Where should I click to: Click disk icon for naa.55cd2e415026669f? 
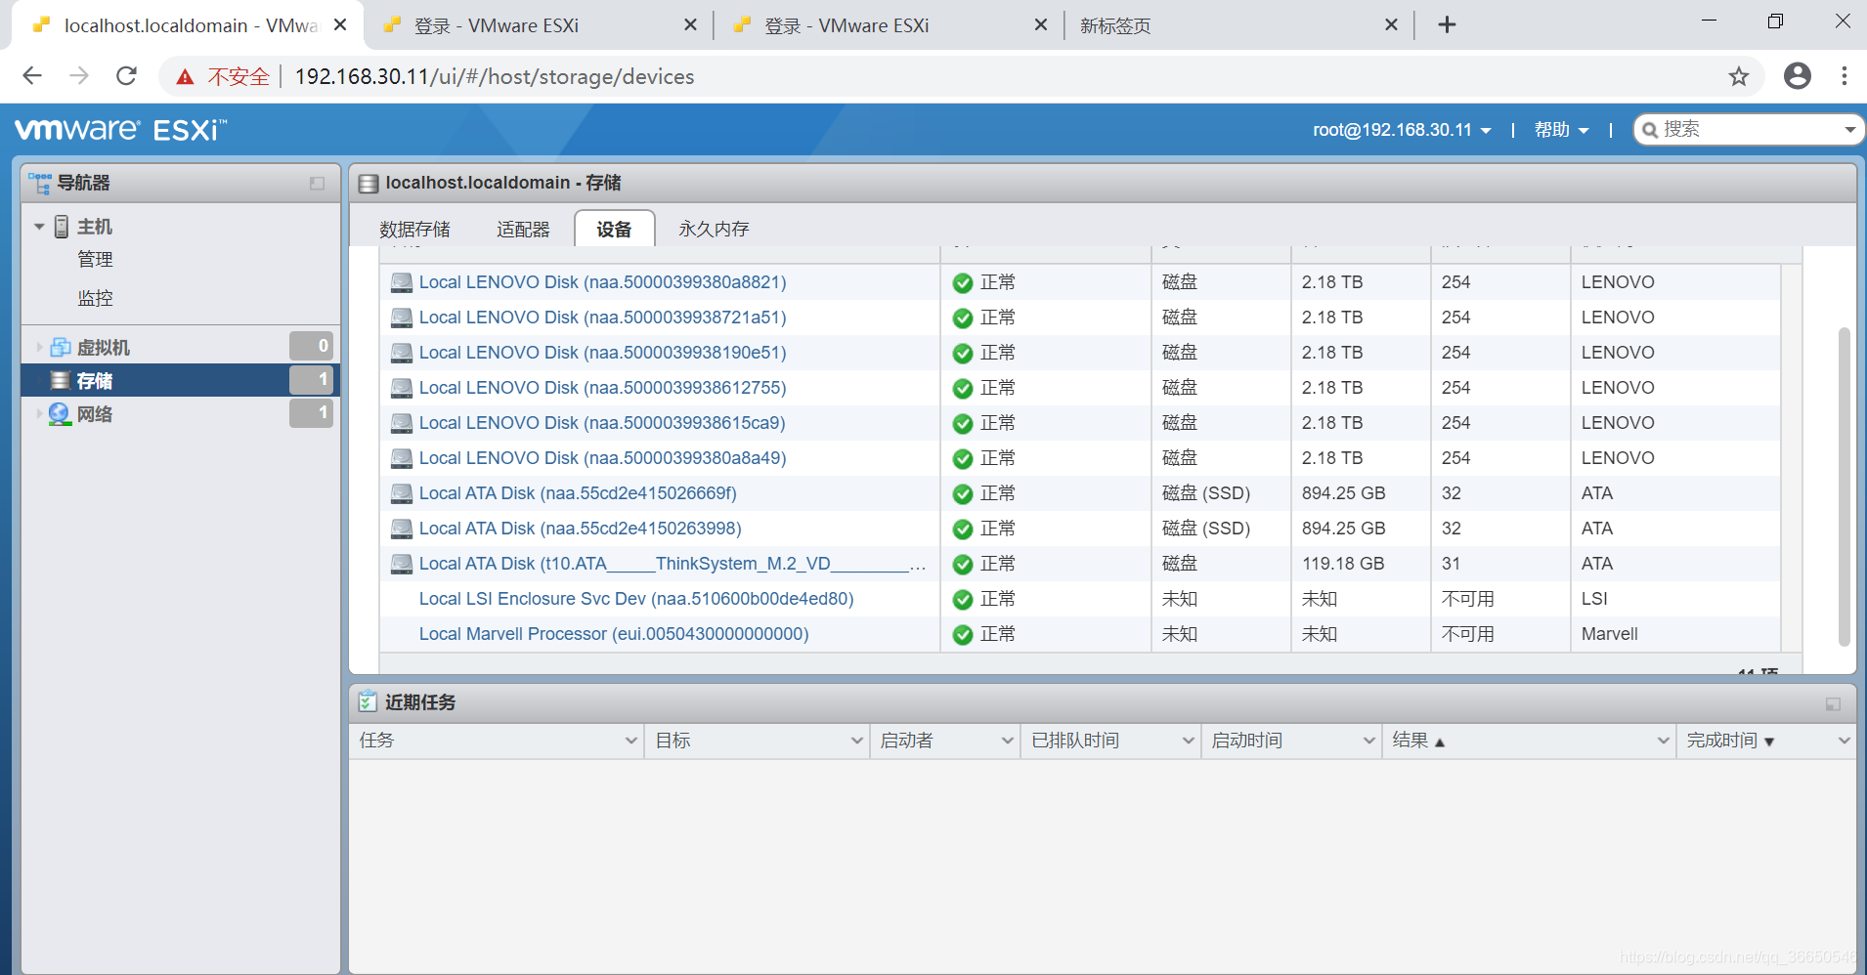tap(402, 493)
